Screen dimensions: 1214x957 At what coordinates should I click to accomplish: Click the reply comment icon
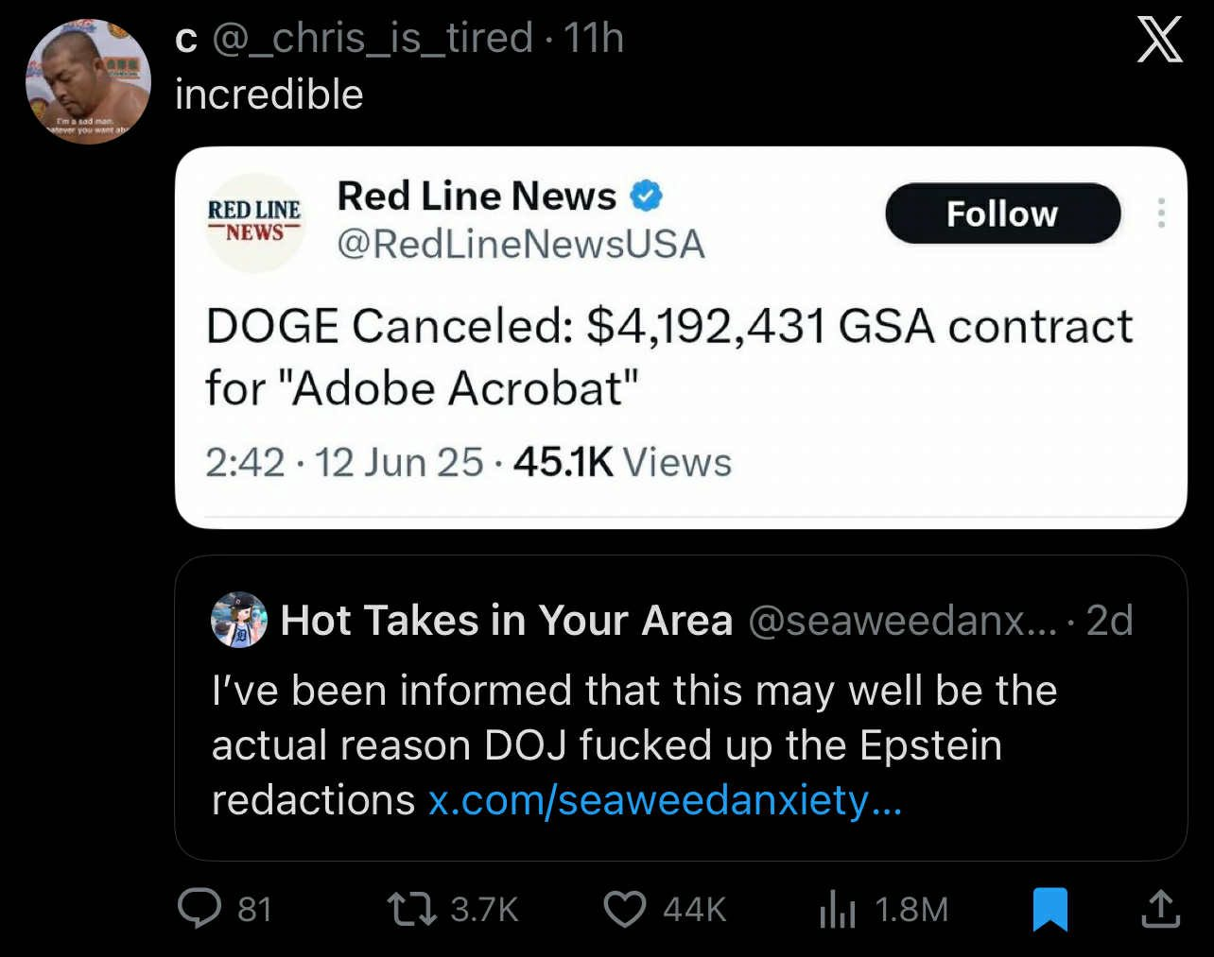(x=199, y=909)
